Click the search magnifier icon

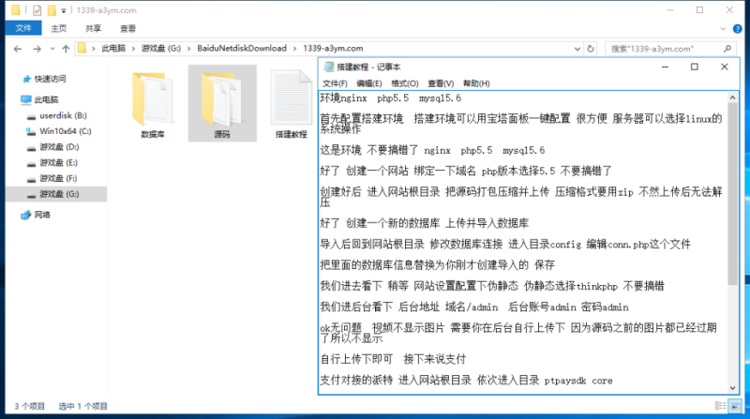click(727, 49)
